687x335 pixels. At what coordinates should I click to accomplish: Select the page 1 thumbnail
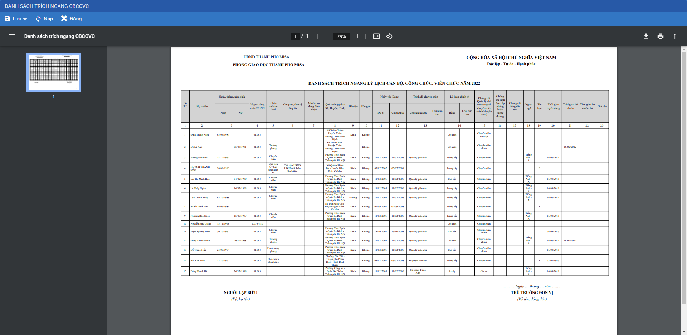click(54, 72)
